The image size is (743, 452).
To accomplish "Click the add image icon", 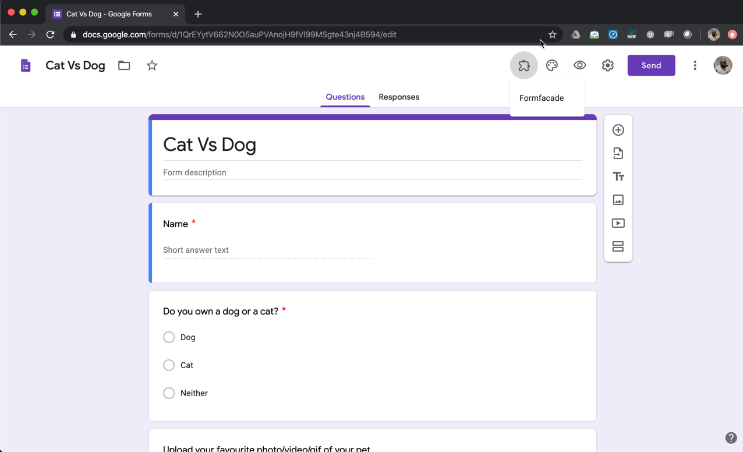I will click(x=618, y=200).
